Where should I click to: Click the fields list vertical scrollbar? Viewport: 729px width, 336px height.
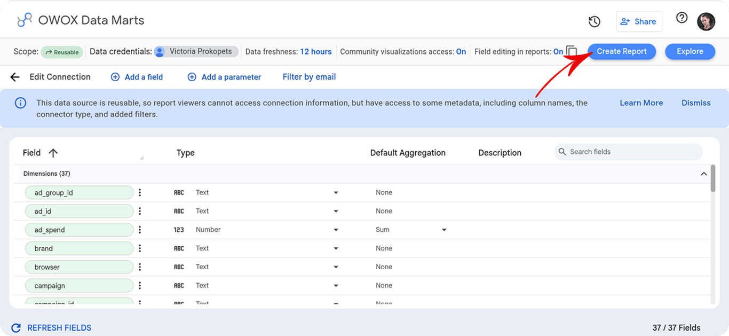pyautogui.click(x=713, y=178)
